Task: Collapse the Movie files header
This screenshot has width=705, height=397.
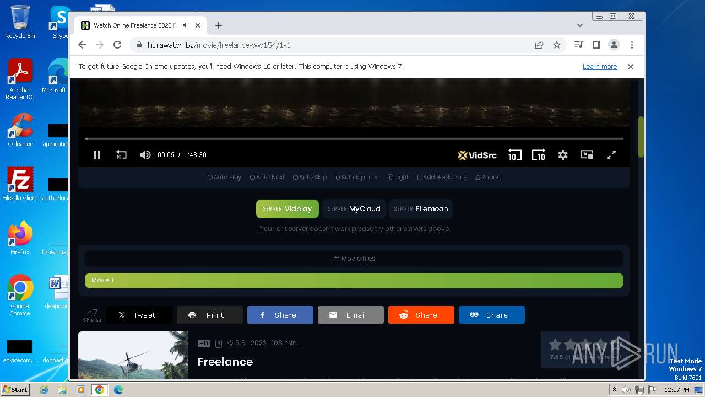Action: [x=354, y=259]
